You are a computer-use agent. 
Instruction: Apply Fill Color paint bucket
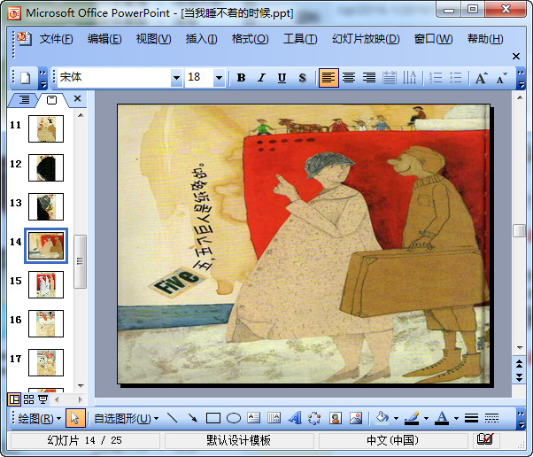(x=382, y=418)
